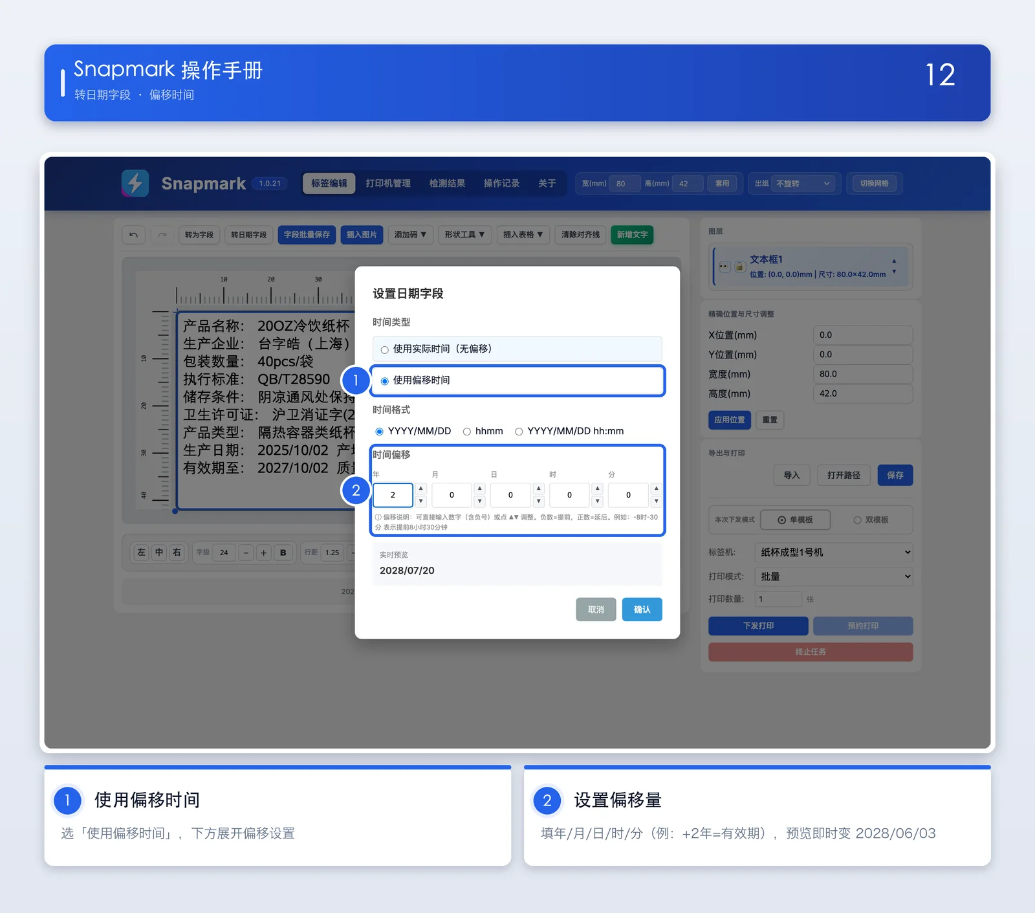Click 取消 to cancel the dialog
This screenshot has height=913, width=1035.
tap(596, 610)
